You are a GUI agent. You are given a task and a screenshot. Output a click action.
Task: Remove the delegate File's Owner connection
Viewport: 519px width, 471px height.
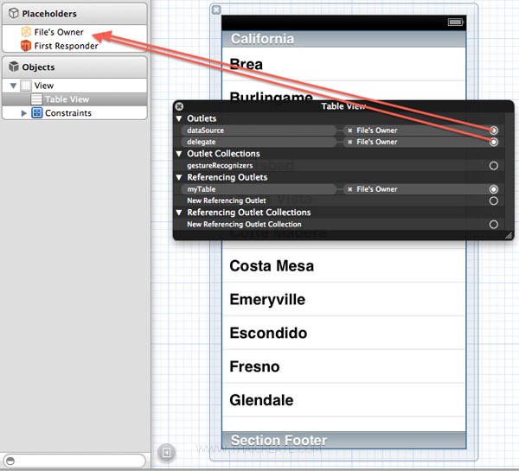[x=349, y=142]
